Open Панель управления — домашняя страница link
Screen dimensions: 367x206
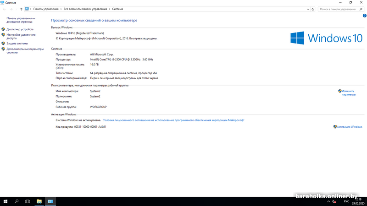point(21,20)
